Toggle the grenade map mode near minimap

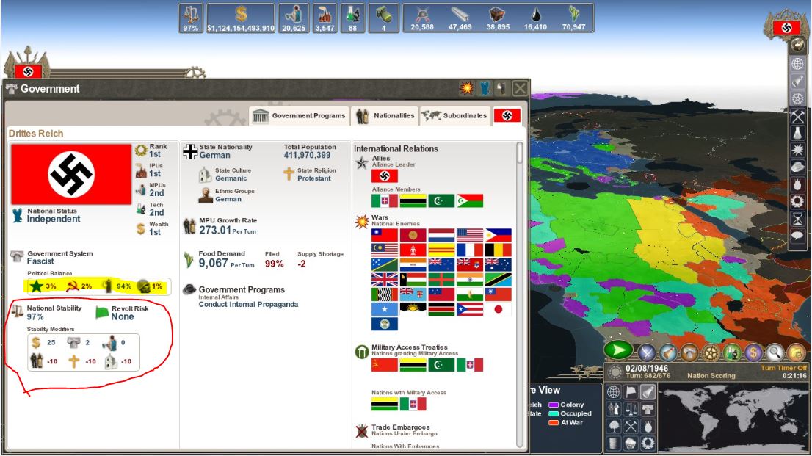(648, 427)
